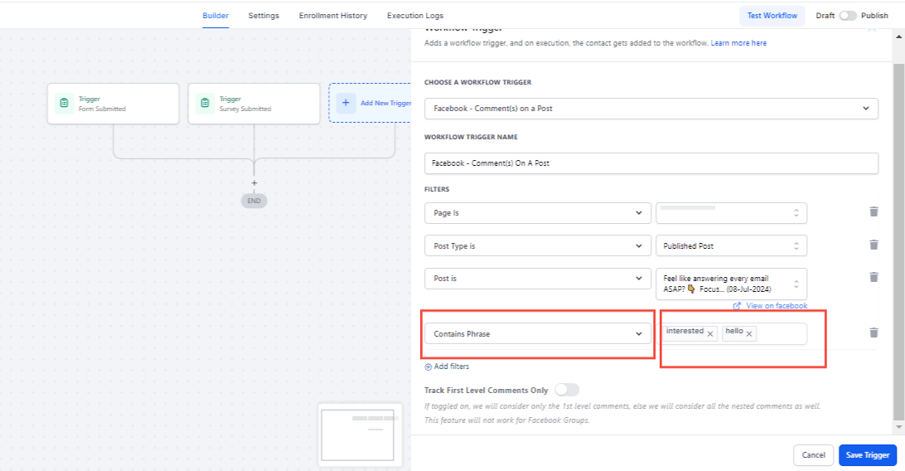Image resolution: width=905 pixels, height=471 pixels.
Task: Delete the Contains Phrase filter row
Action: click(x=874, y=333)
